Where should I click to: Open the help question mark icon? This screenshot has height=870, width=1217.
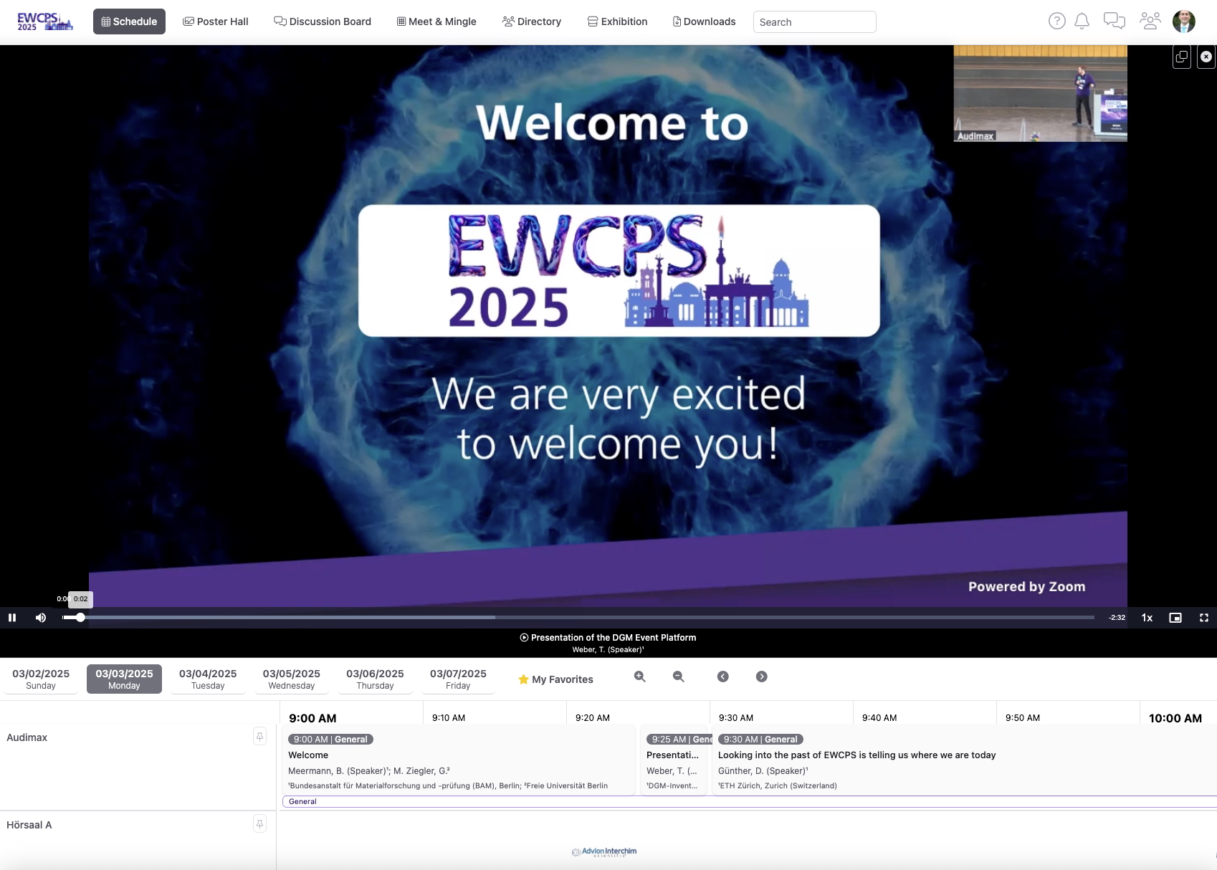click(x=1056, y=21)
